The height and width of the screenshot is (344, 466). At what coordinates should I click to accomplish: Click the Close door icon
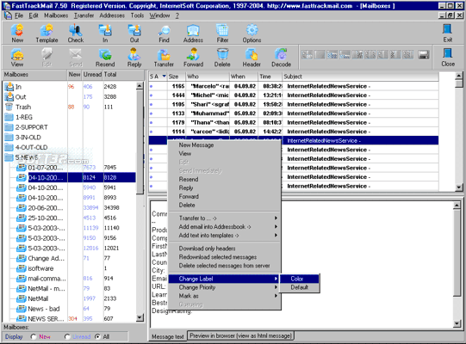[448, 58]
